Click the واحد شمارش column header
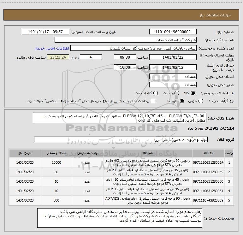243x235 pixels. coord(87,153)
